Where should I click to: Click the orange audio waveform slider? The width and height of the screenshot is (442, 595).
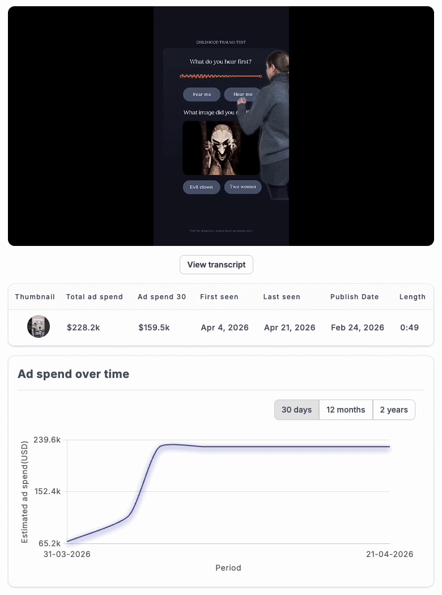(x=220, y=76)
